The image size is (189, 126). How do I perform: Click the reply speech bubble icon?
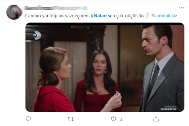point(28,119)
